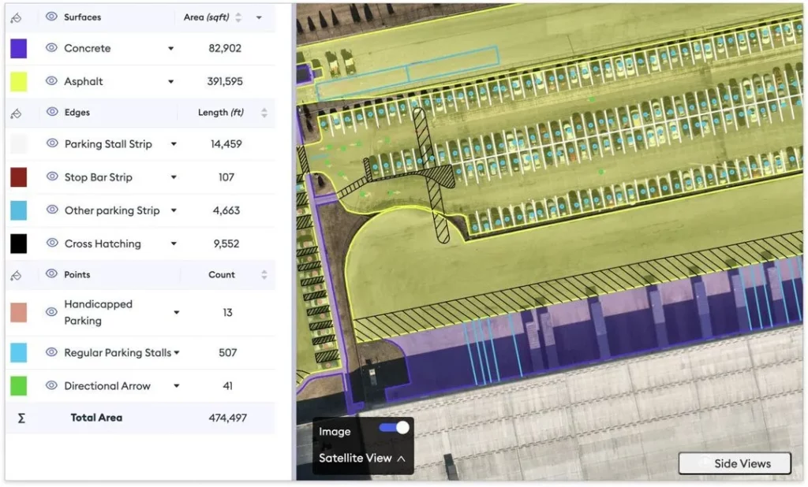Click the Side Views button

734,463
